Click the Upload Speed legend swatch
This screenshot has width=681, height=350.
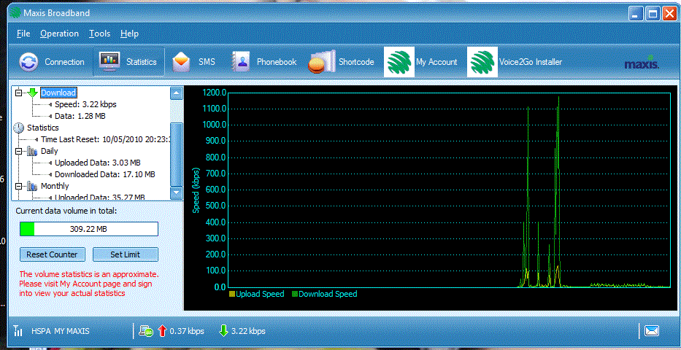232,294
